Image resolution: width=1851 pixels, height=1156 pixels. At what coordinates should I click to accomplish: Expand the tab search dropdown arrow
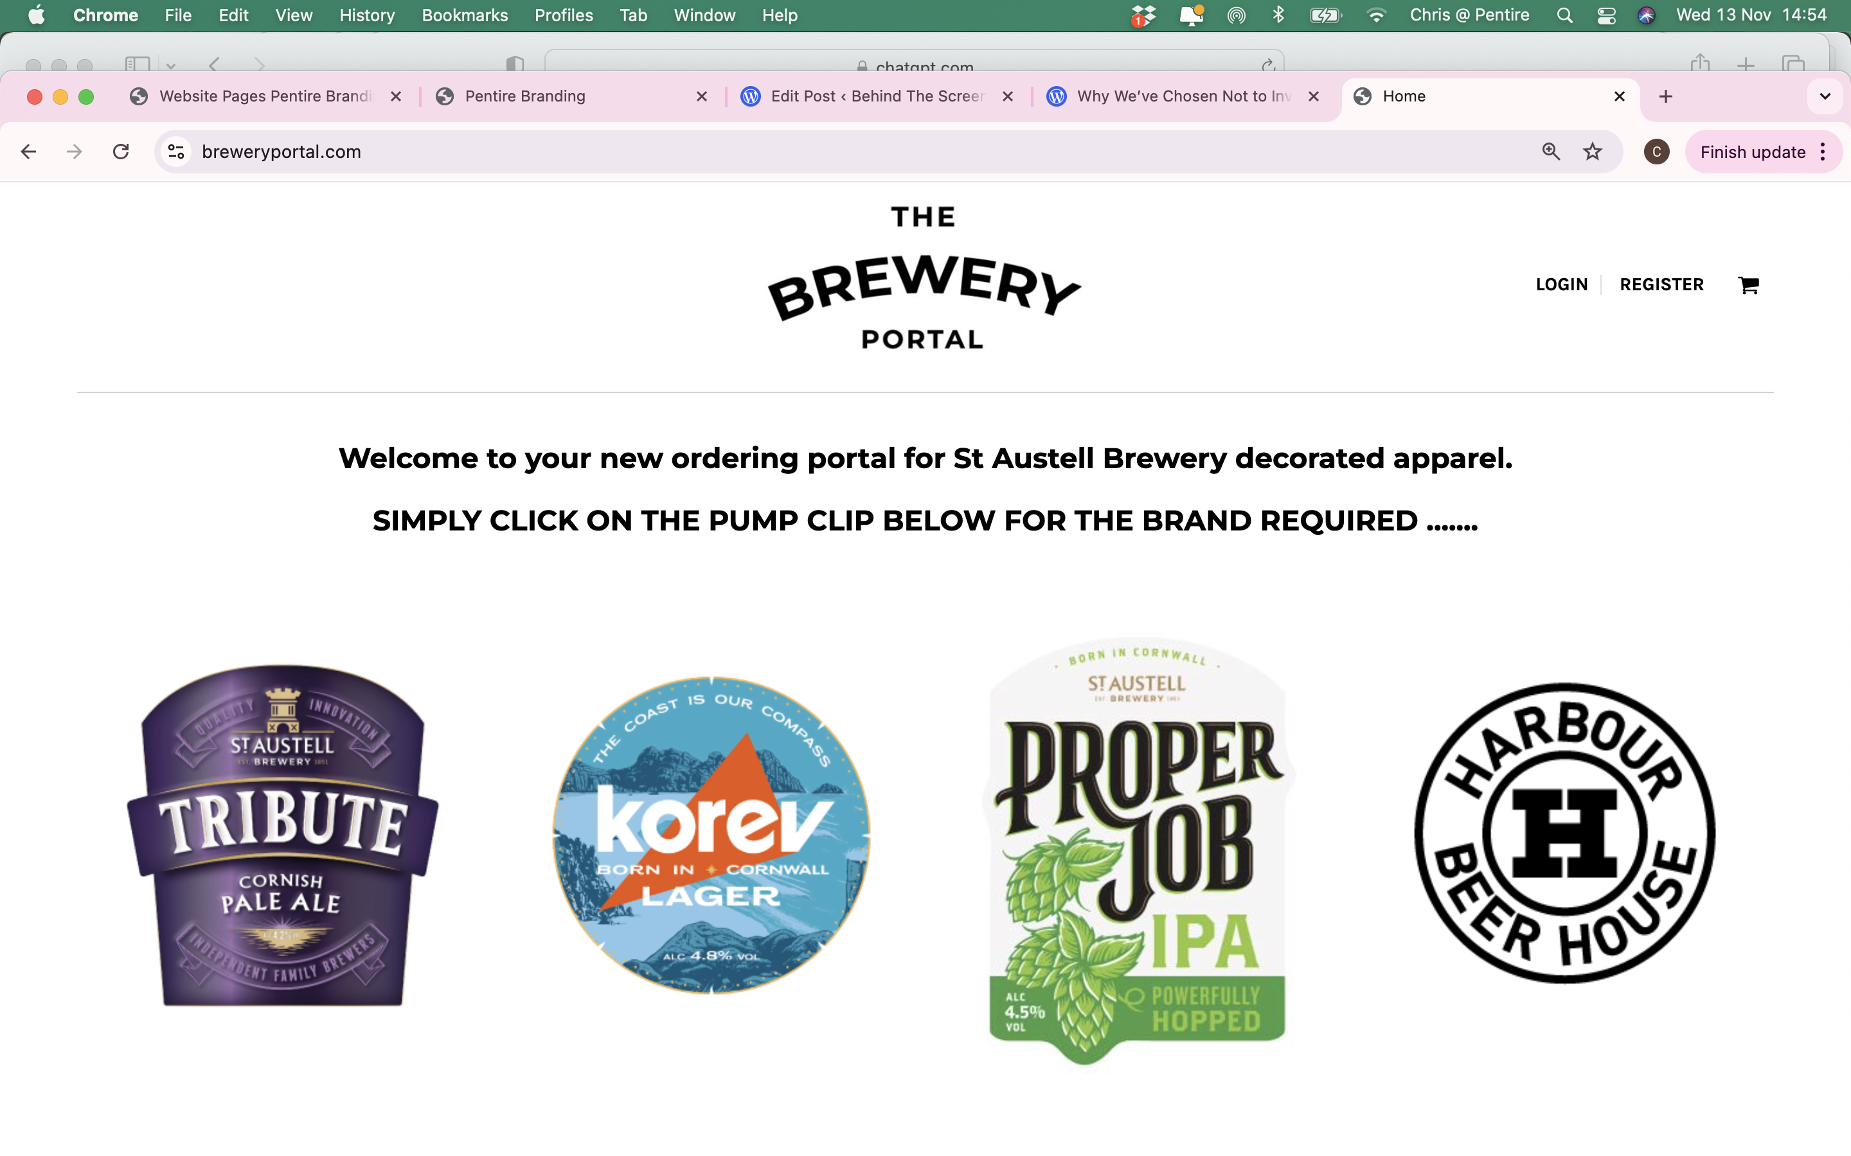click(1825, 96)
